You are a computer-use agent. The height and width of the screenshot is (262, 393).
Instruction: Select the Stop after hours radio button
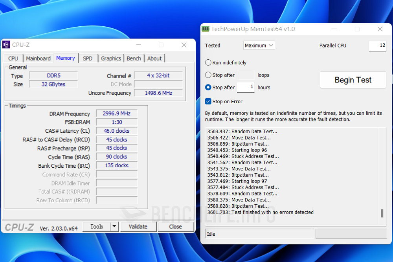click(x=208, y=88)
